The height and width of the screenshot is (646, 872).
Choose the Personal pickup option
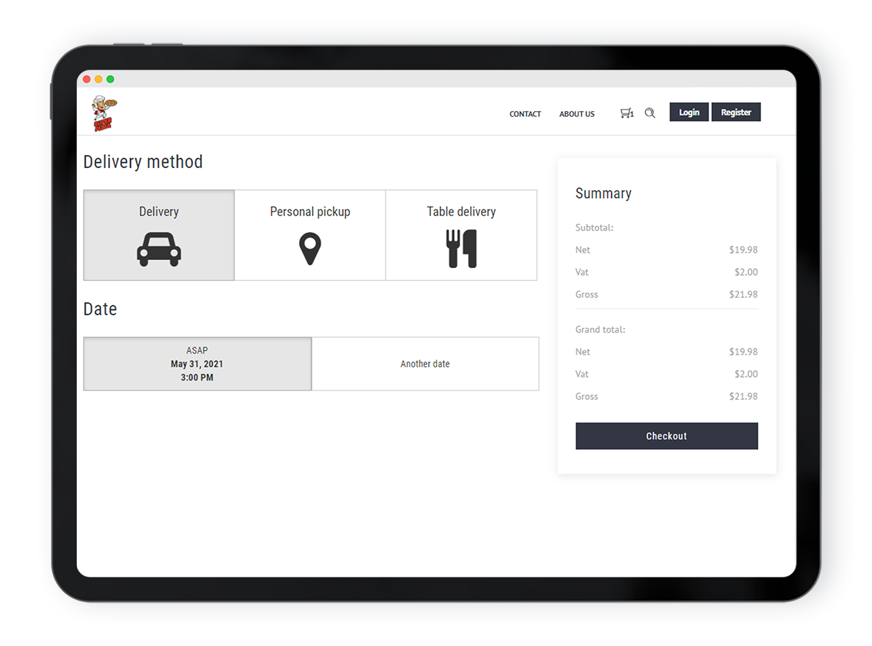(x=310, y=212)
